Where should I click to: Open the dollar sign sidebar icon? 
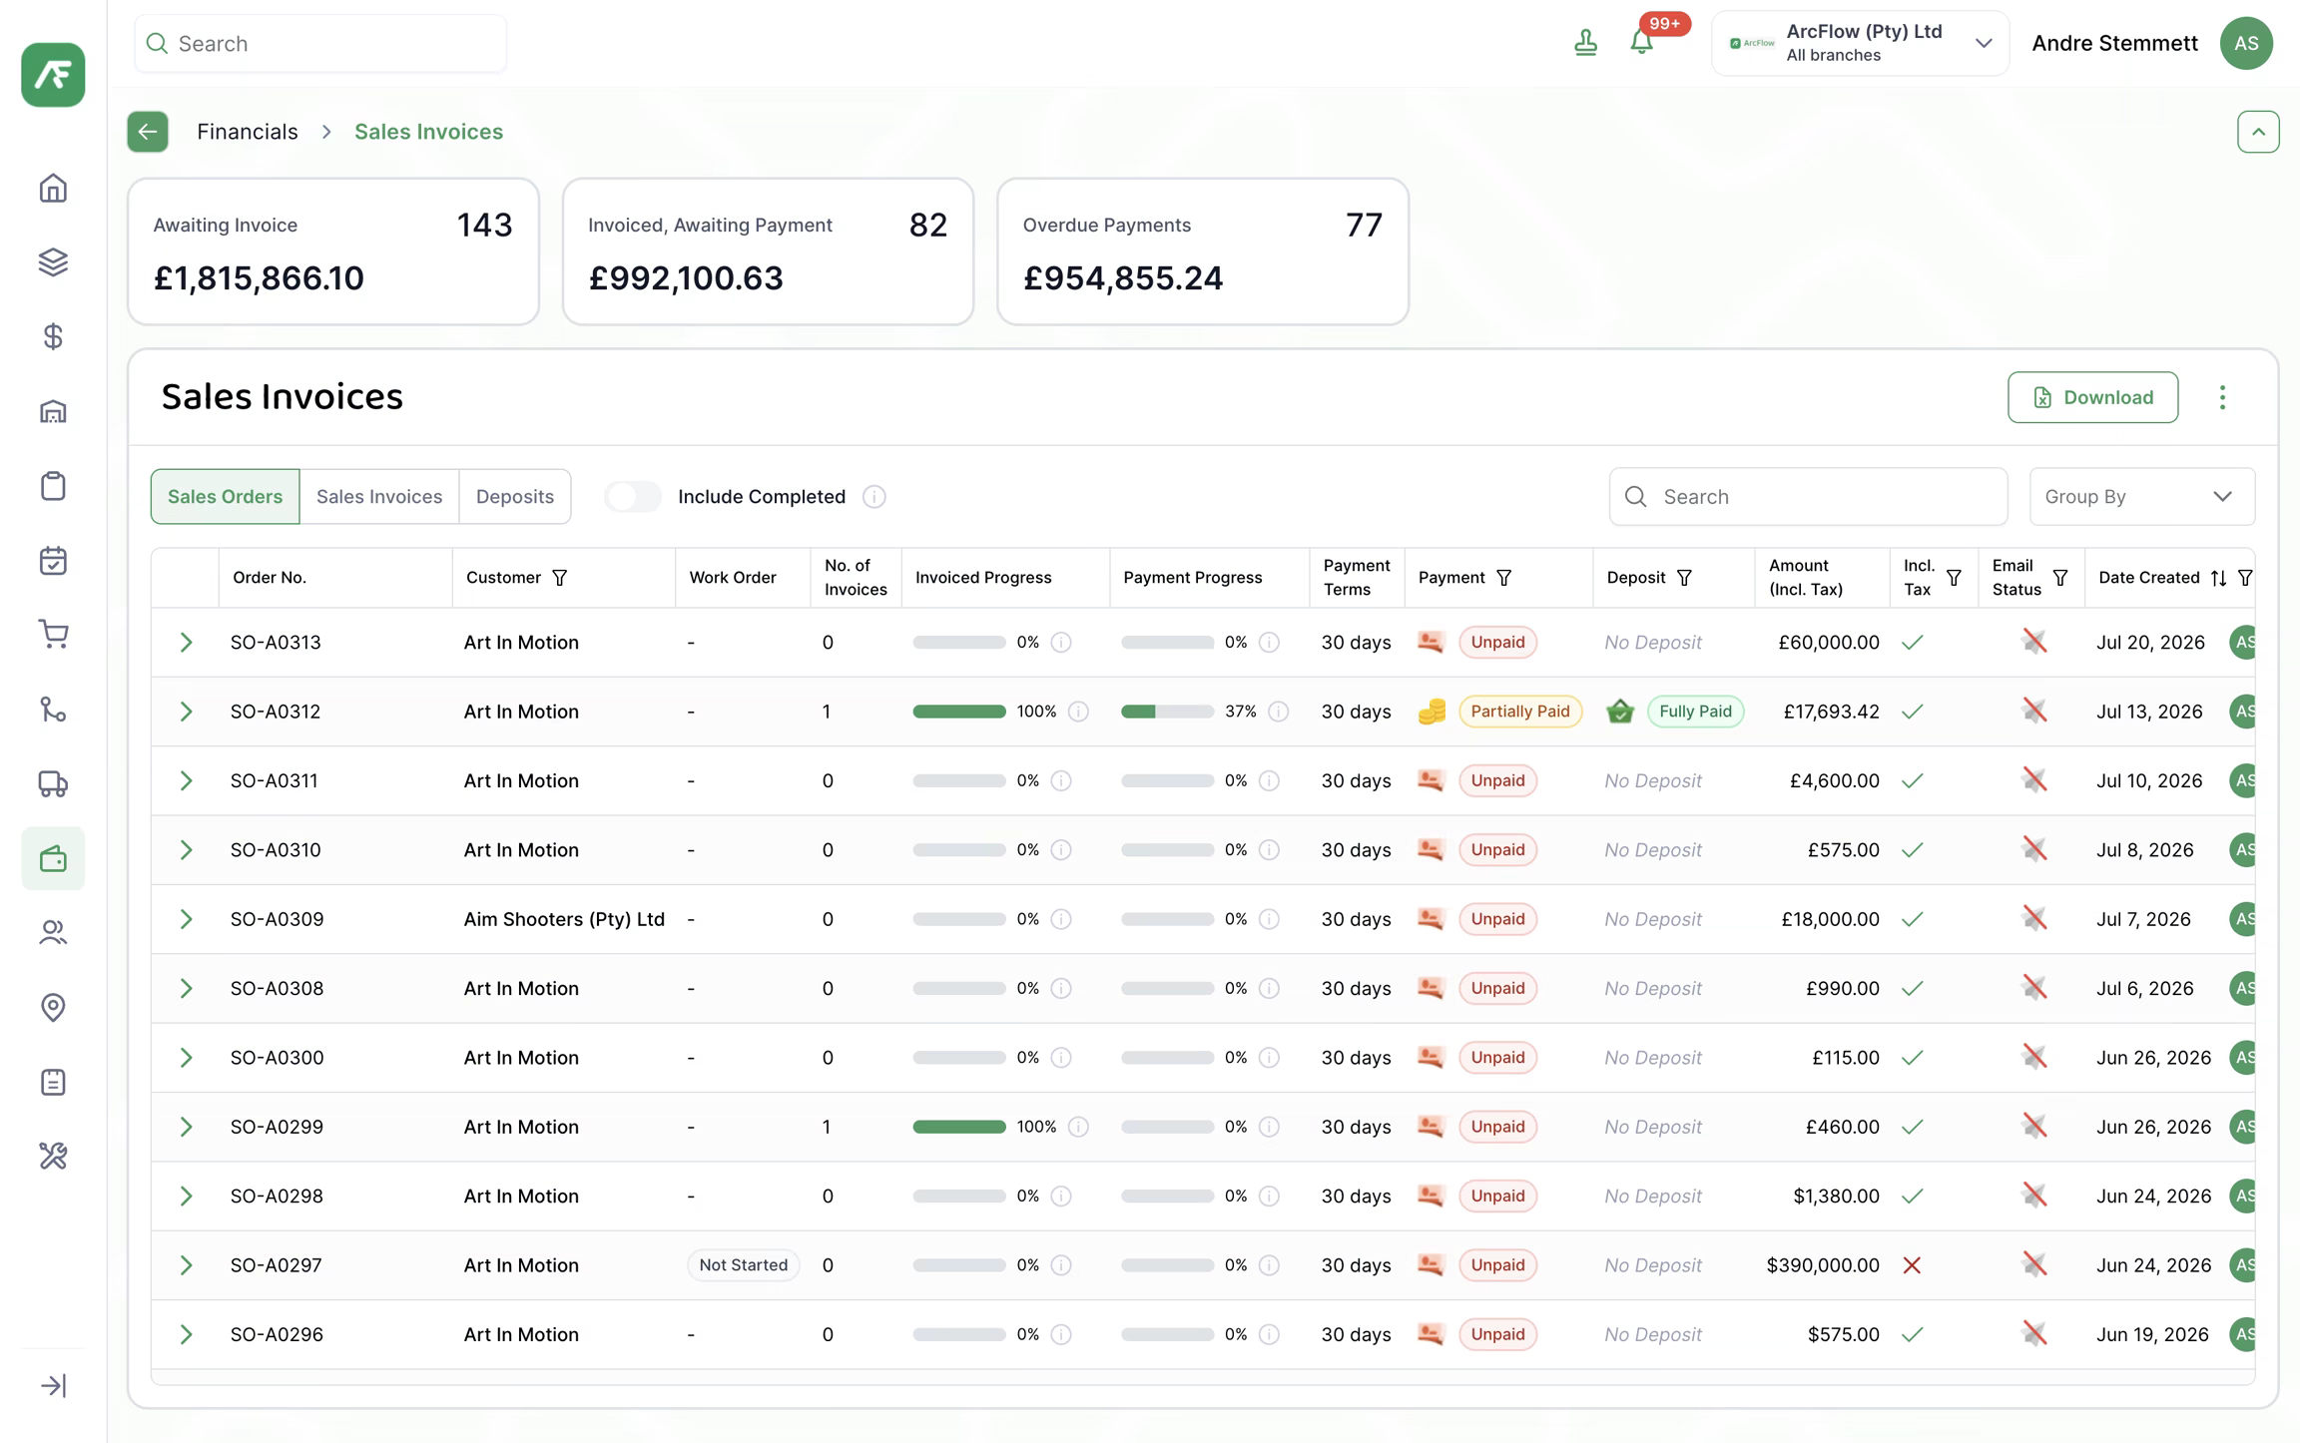53,336
